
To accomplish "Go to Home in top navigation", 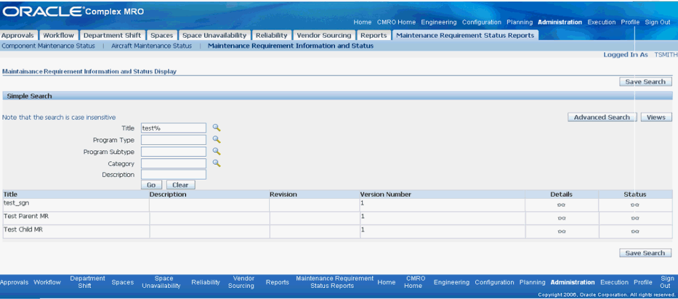I will click(x=362, y=22).
